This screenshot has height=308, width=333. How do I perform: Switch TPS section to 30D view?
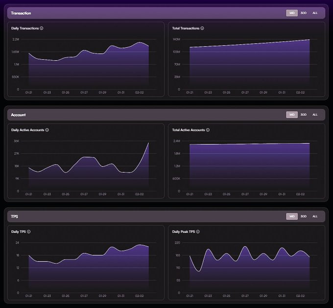coord(304,216)
